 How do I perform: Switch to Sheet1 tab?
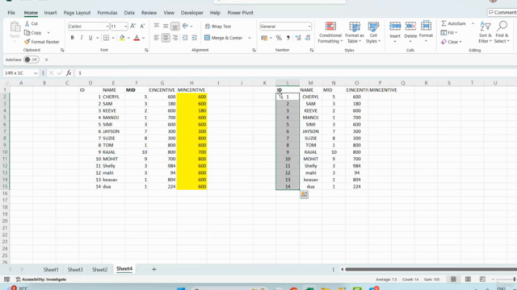51,270
